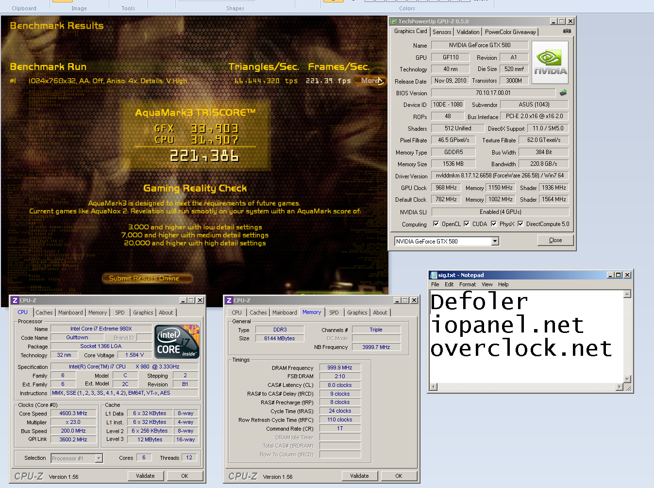Click the GPU Clock value 968 MHz

446,188
